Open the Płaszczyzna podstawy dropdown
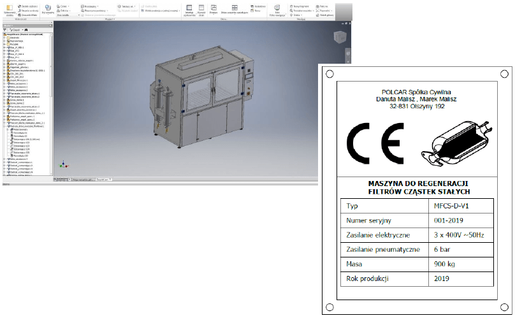The width and height of the screenshot is (515, 318). pyautogui.click(x=95, y=10)
